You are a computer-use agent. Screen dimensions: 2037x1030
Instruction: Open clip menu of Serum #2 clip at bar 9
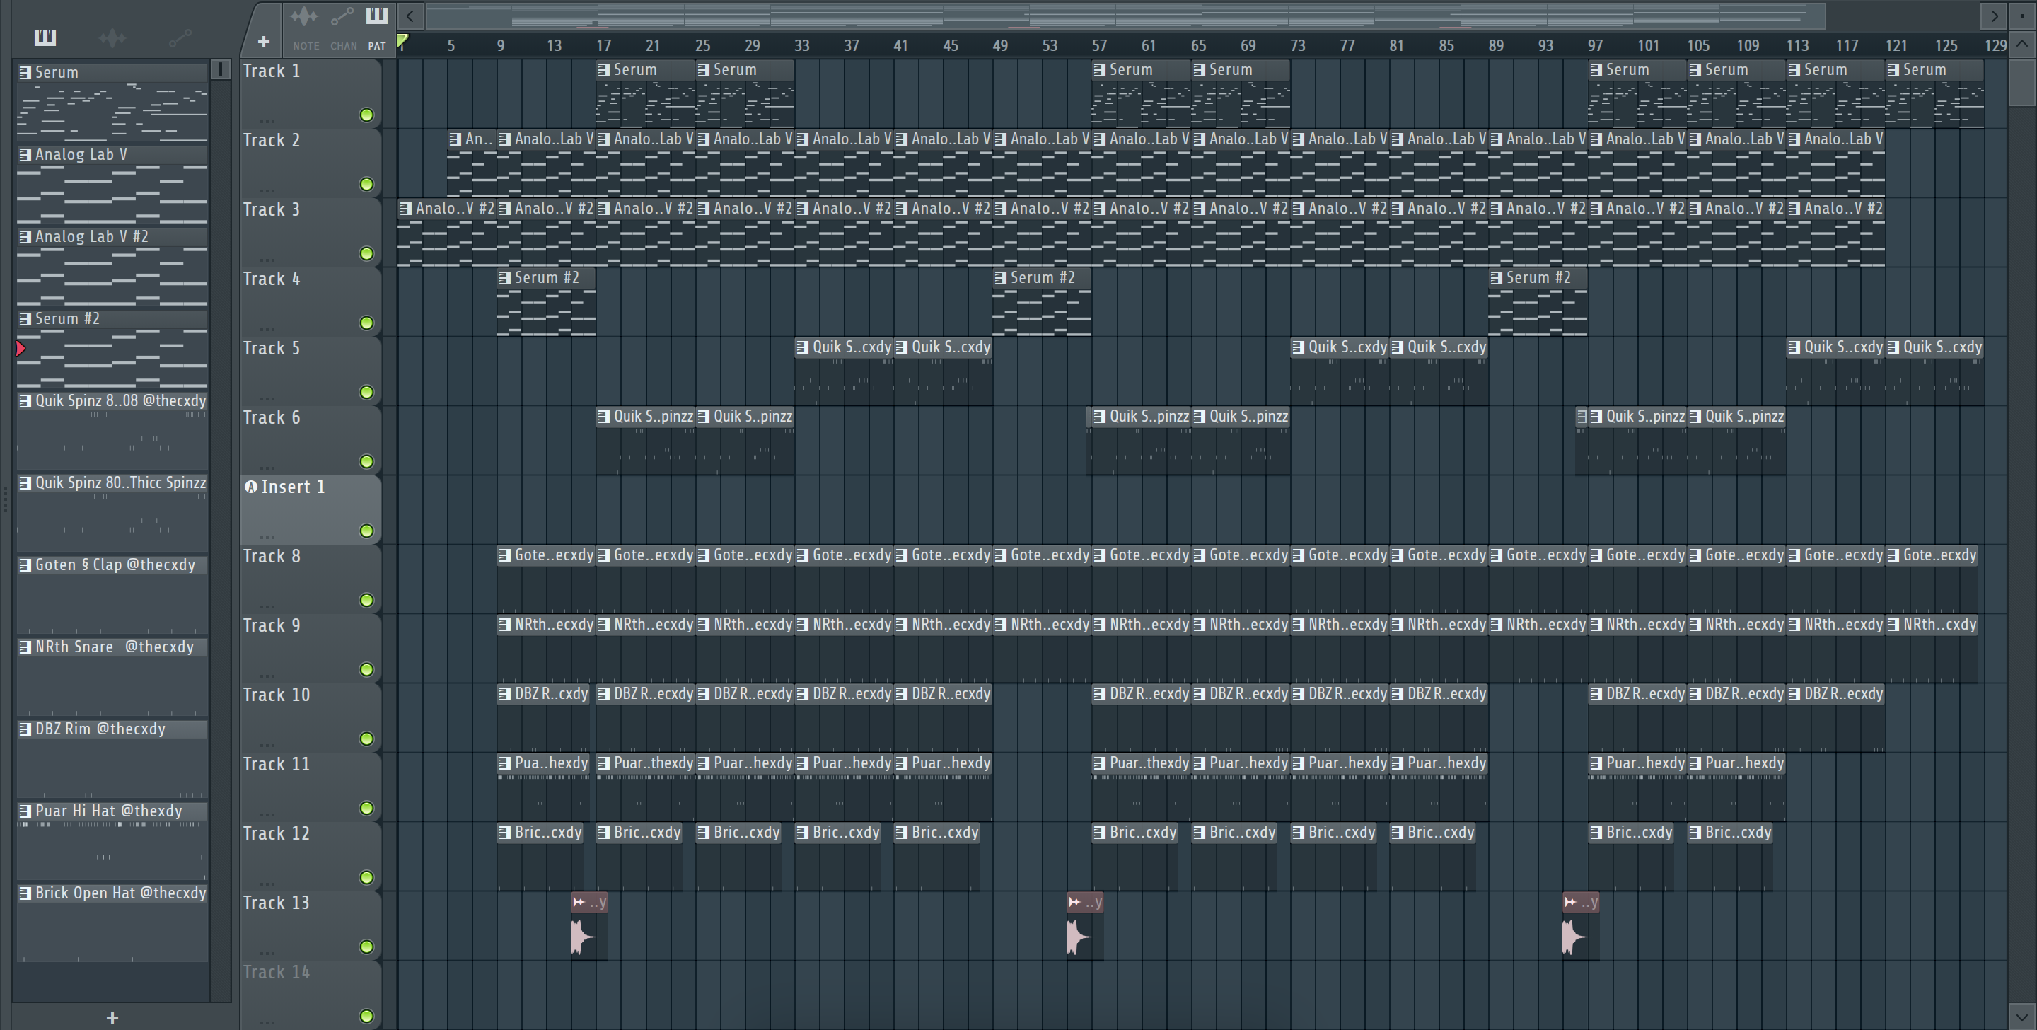pos(504,278)
